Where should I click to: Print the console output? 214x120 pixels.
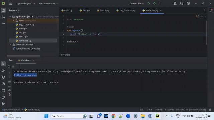[10, 90]
